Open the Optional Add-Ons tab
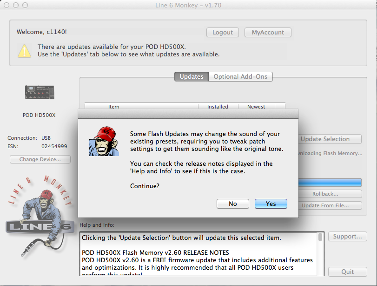This screenshot has height=286, width=377. 240,76
